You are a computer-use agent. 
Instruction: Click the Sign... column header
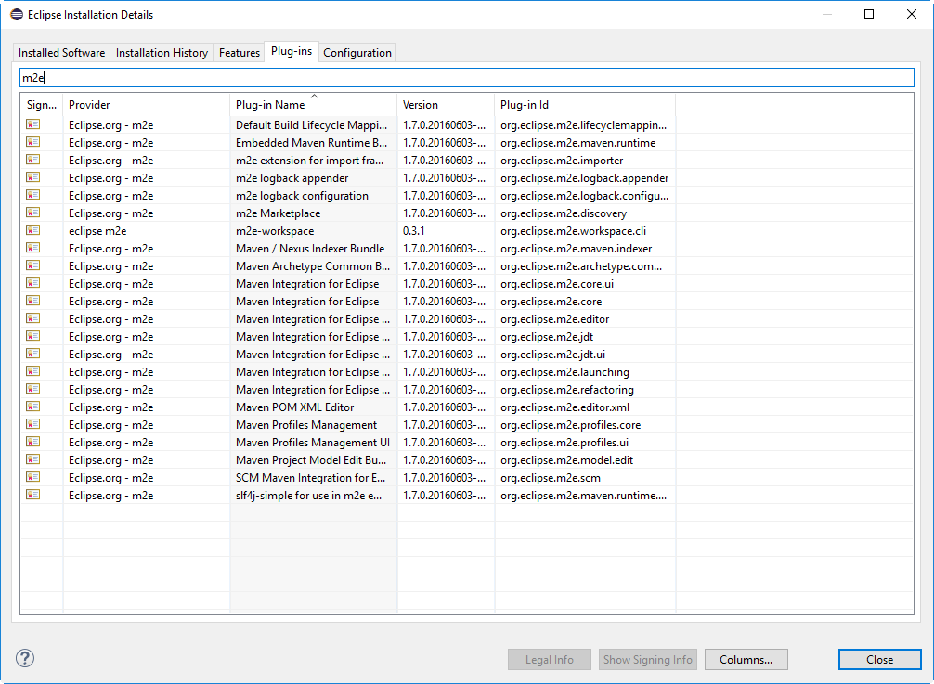pyautogui.click(x=42, y=104)
